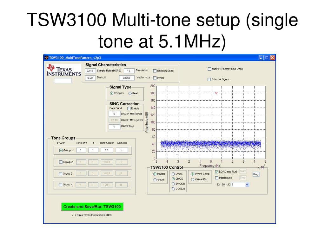Select the master radio button
The image size is (325, 243).
155,174
